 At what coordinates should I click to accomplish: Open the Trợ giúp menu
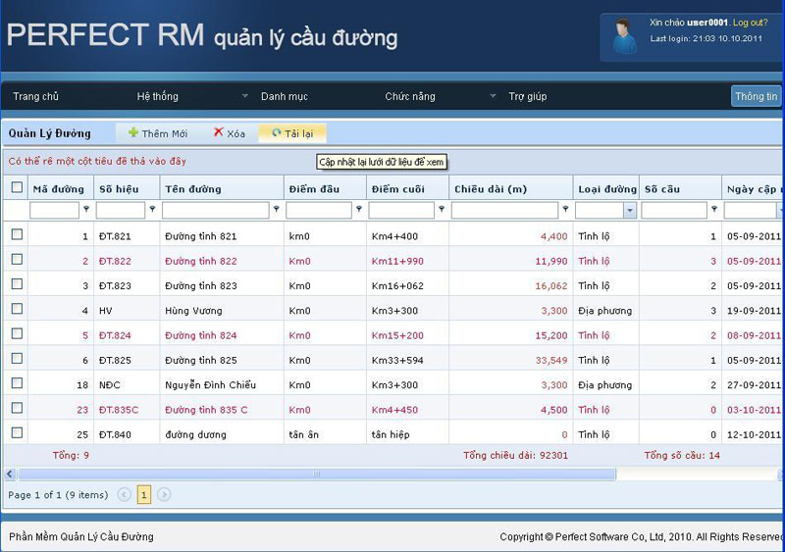(x=528, y=96)
